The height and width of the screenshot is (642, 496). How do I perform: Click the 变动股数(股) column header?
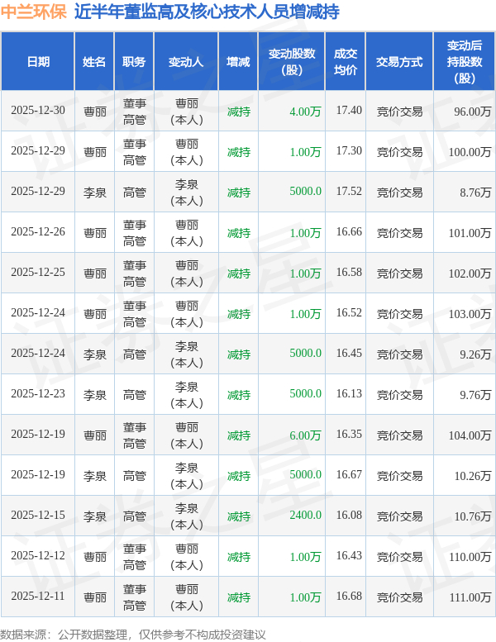292,61
